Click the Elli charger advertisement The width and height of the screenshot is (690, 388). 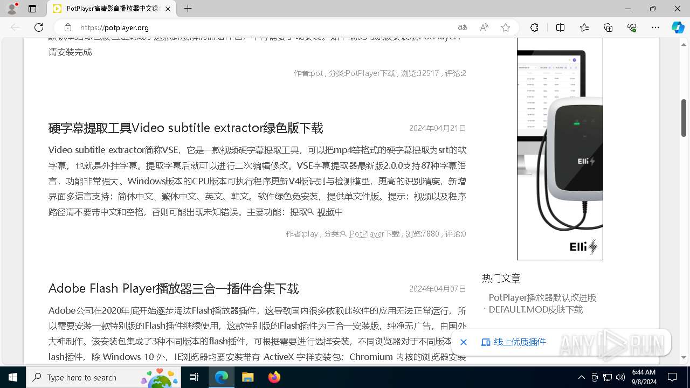click(x=560, y=149)
